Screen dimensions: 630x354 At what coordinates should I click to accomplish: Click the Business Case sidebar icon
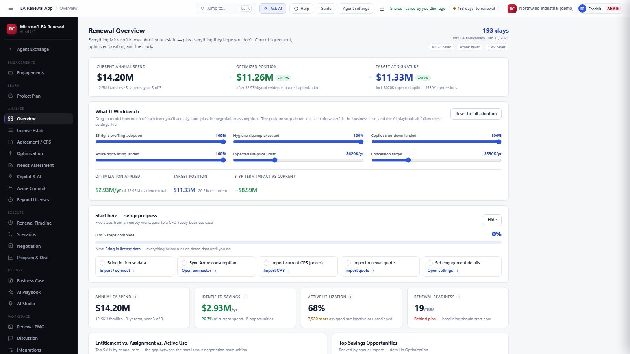(x=11, y=281)
